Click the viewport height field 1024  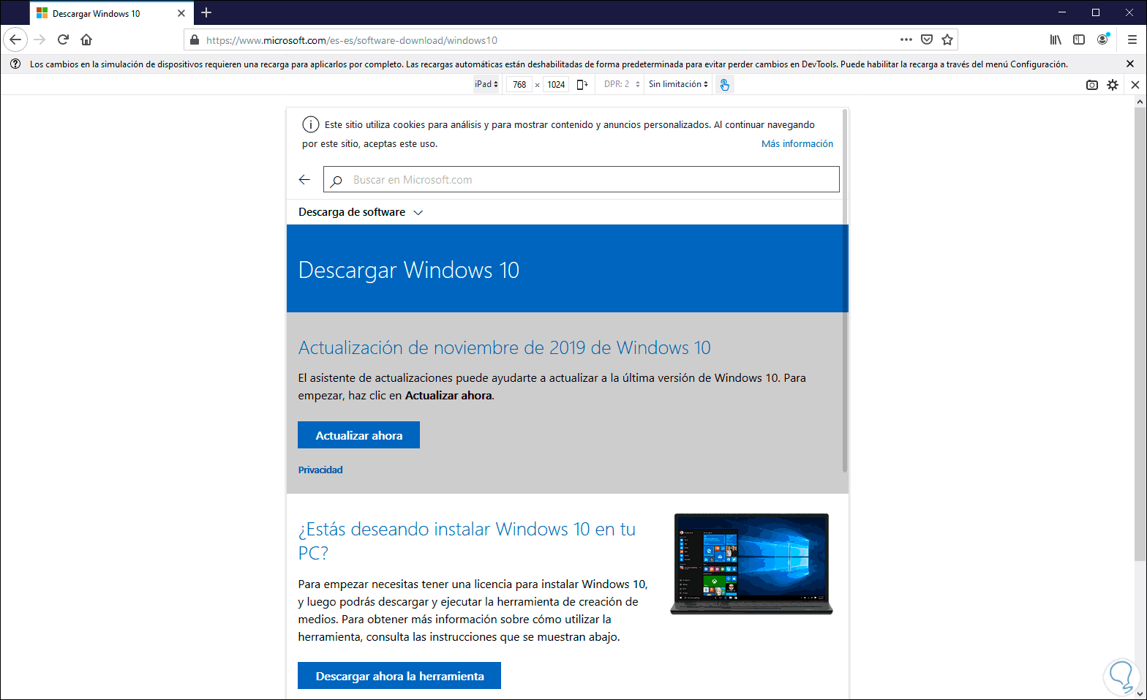pyautogui.click(x=556, y=85)
